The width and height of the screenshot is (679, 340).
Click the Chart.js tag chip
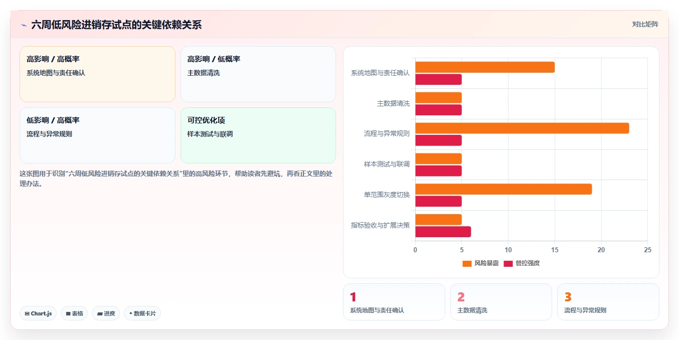click(x=38, y=313)
